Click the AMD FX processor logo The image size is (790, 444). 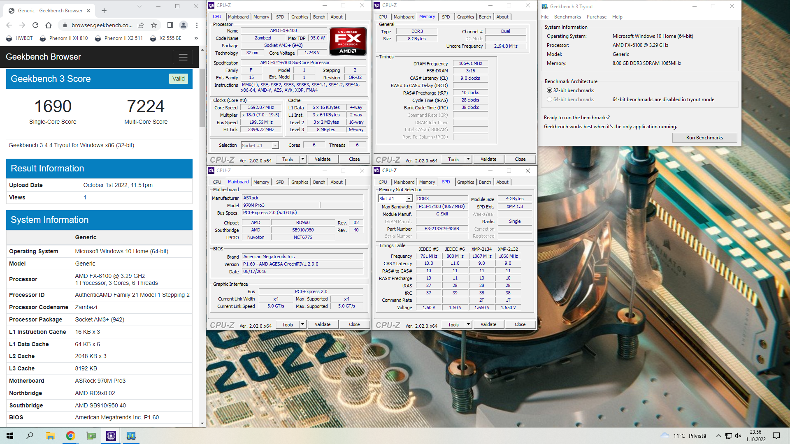348,42
